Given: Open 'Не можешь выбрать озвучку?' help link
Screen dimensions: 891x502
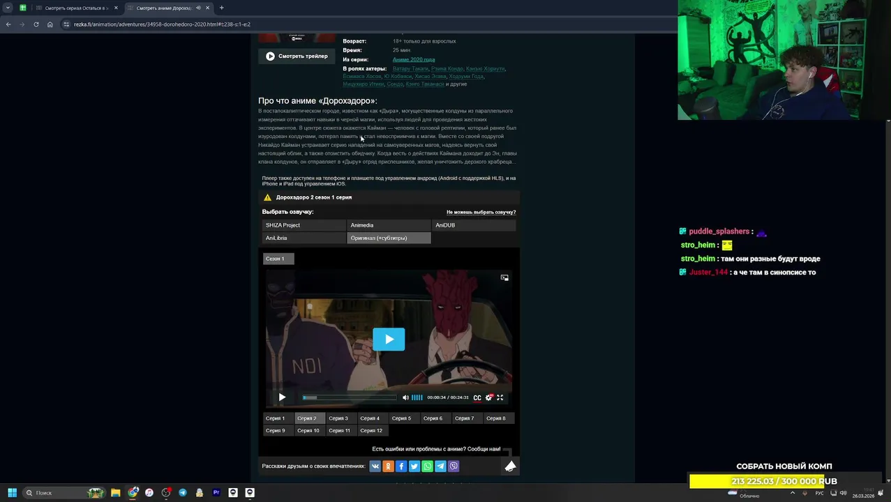Looking at the screenshot, I should point(481,212).
